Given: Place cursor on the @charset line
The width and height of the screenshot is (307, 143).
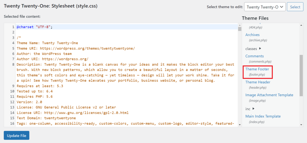Looking at the screenshot, I should click(34, 27).
